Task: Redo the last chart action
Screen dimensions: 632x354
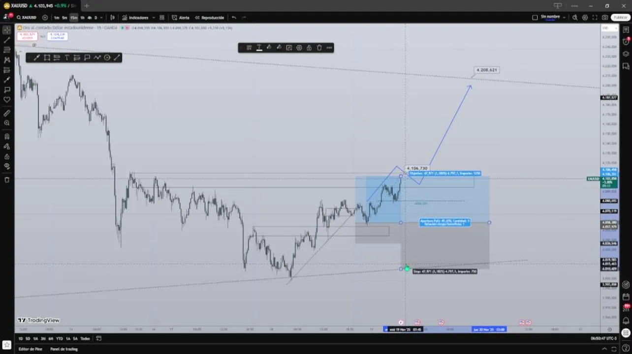Action: [244, 17]
